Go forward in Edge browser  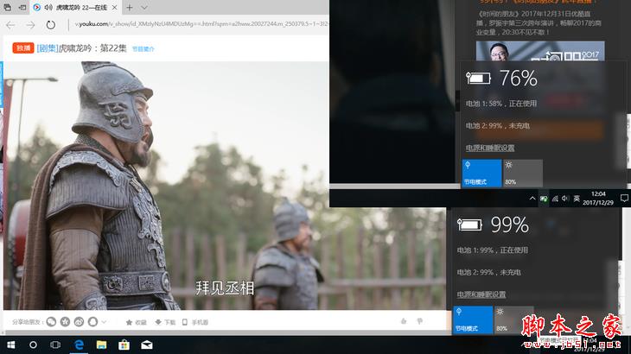[x=30, y=25]
